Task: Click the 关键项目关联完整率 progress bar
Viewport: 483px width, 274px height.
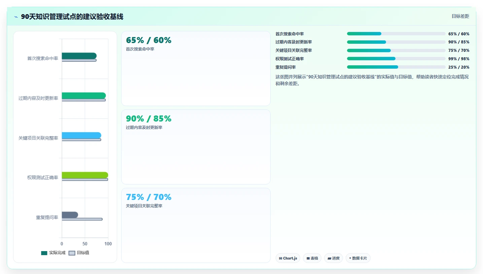Action: click(x=396, y=50)
